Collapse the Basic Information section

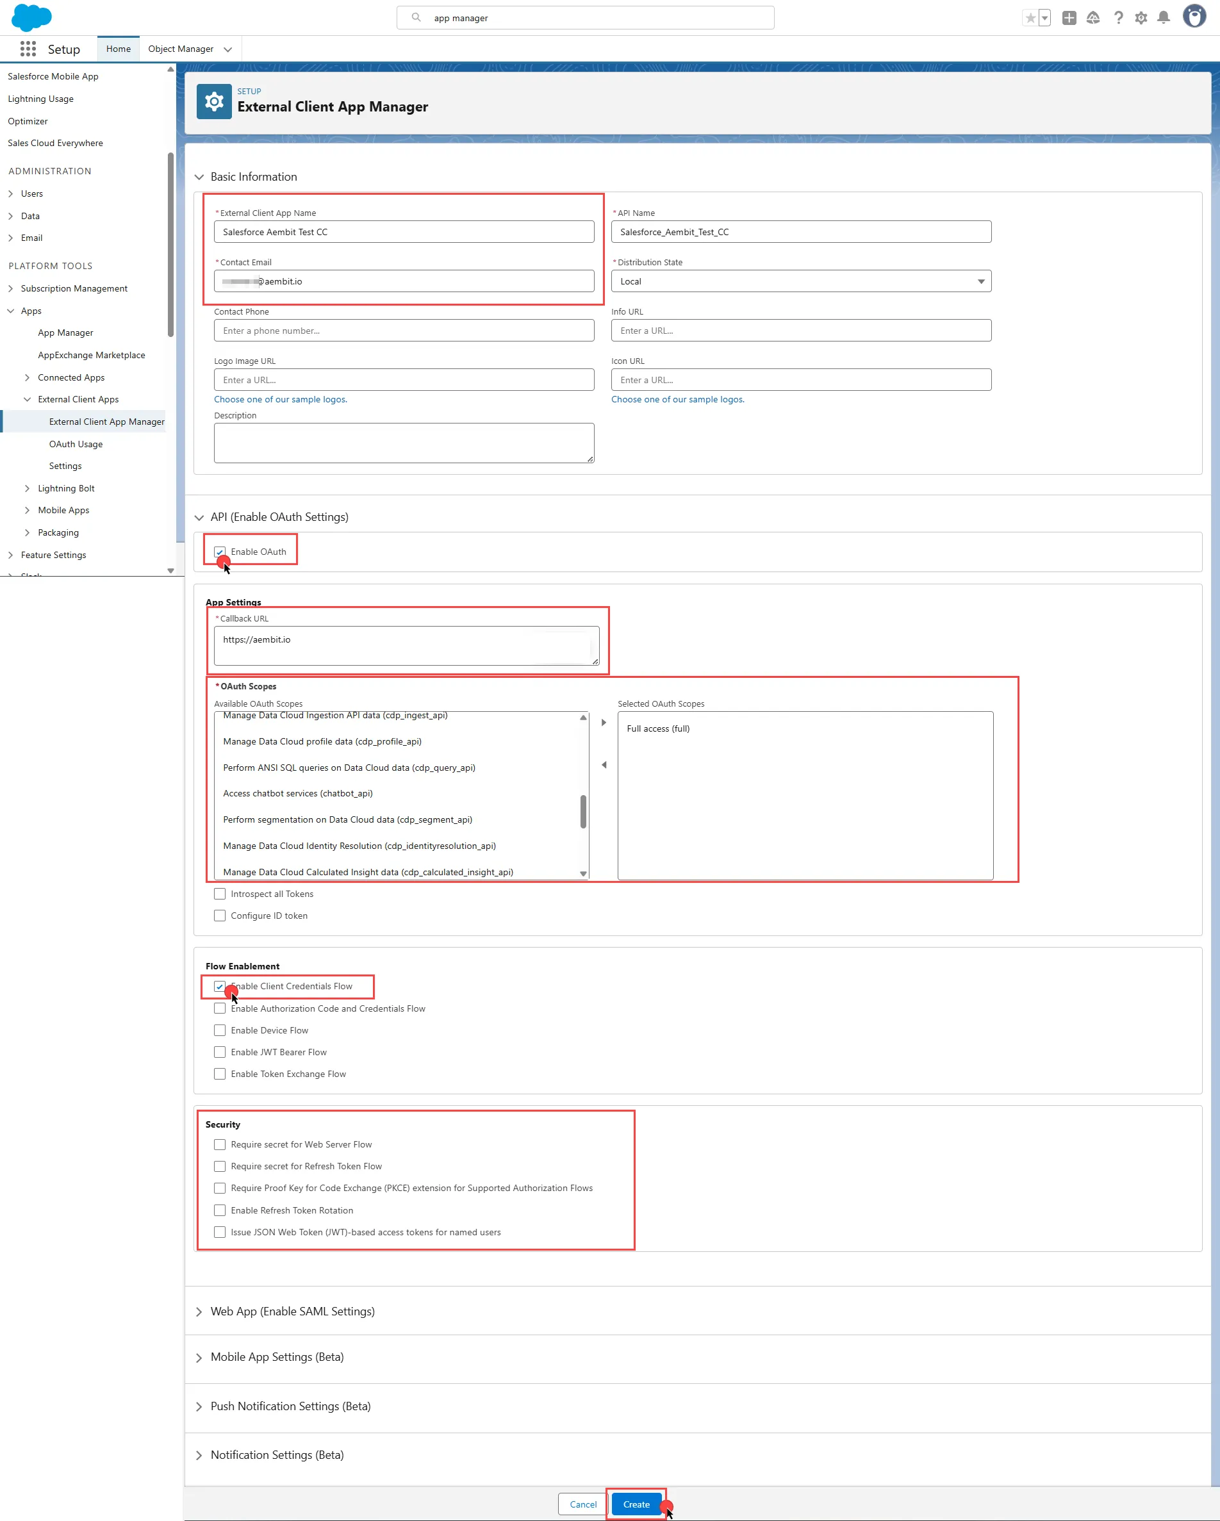pos(200,177)
